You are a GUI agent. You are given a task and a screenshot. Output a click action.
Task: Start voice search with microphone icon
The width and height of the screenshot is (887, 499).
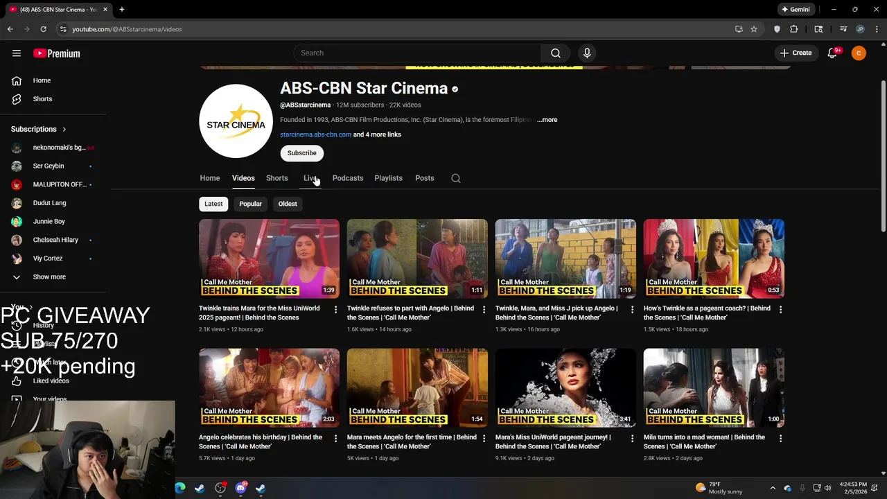(587, 53)
